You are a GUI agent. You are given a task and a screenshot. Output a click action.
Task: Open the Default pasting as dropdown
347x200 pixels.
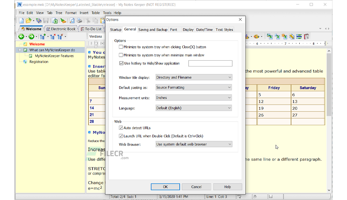[x=194, y=88]
